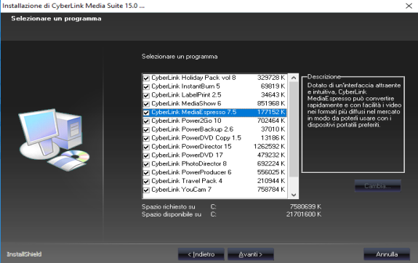This screenshot has height=263, width=418.
Task: Select CyberLink LabelPrint 2.5 program name
Action: pos(186,94)
